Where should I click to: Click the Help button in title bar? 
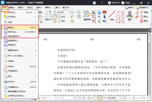click(126, 3)
